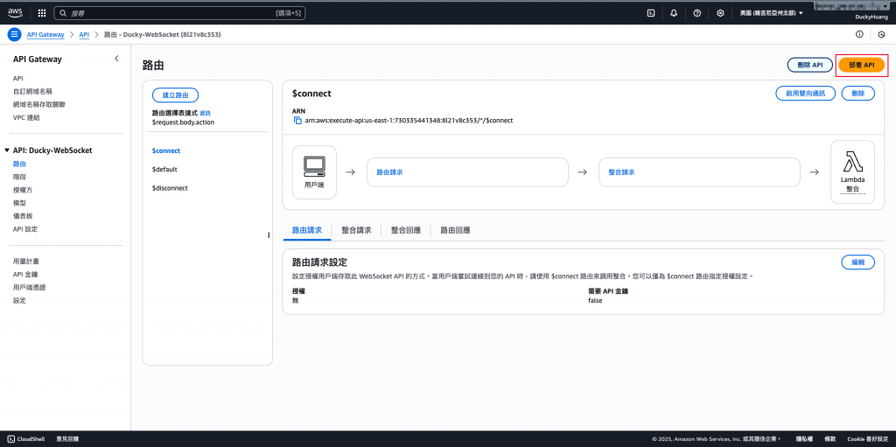Open 用量計畫 in the side navigation
Viewport: 896px width, 447px height.
26,262
